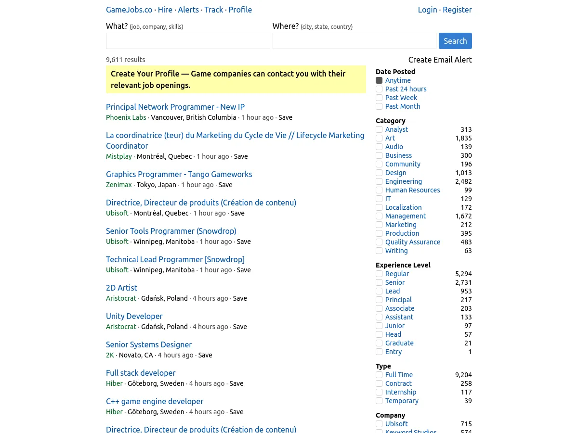Check the Engineering category checkbox
This screenshot has width=578, height=433.
tap(379, 181)
